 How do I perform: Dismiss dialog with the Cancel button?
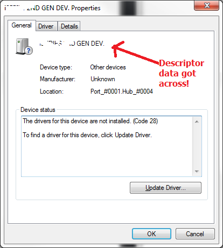195,233
